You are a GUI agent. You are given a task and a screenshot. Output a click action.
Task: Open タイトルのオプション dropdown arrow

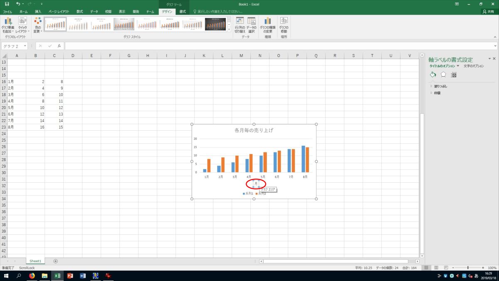[458, 66]
